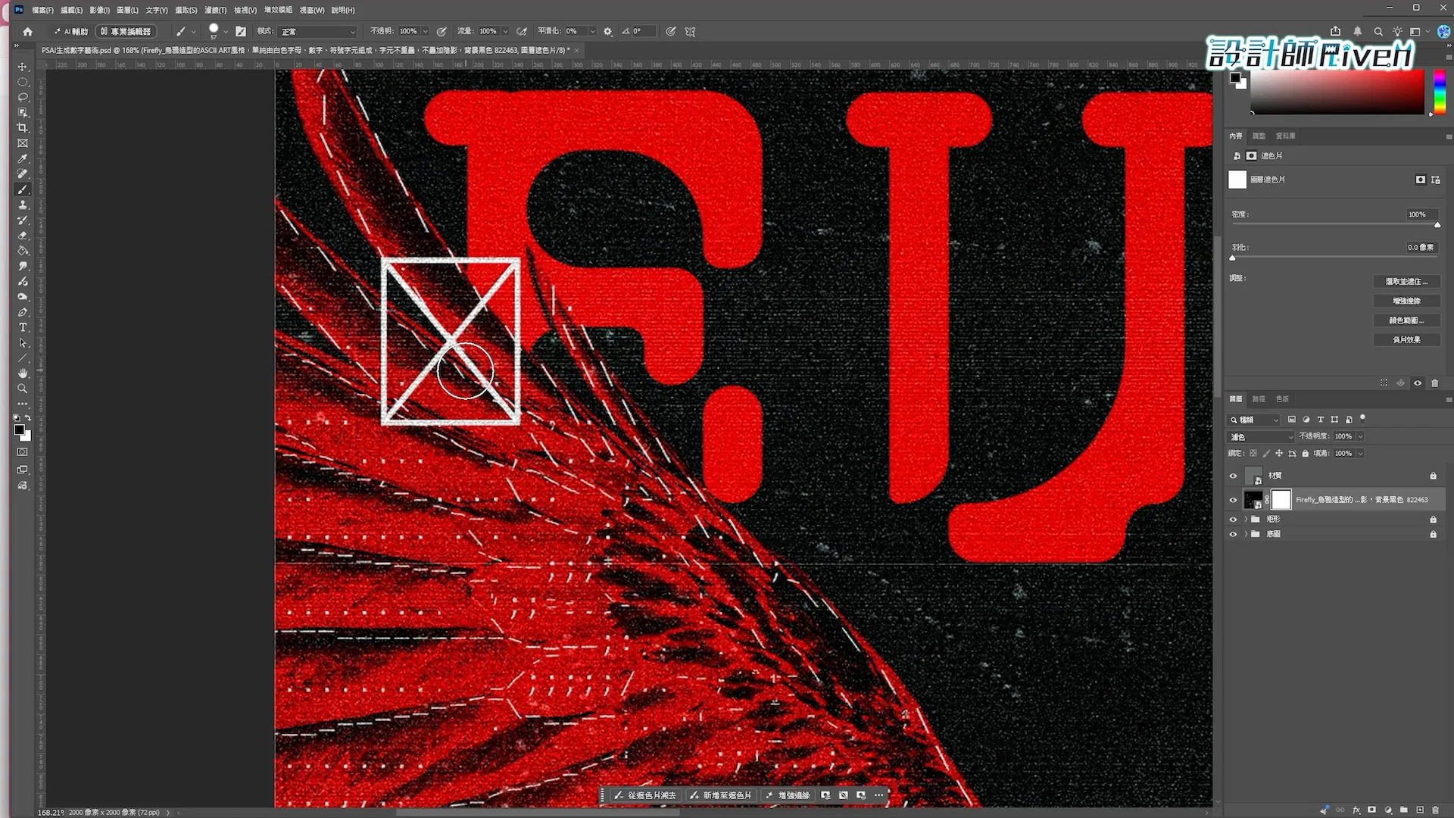Click the 顏色範圍... button
Viewport: 1454px width, 818px height.
pyautogui.click(x=1406, y=320)
